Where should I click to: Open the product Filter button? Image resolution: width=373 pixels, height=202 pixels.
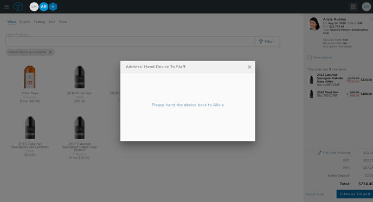267,42
